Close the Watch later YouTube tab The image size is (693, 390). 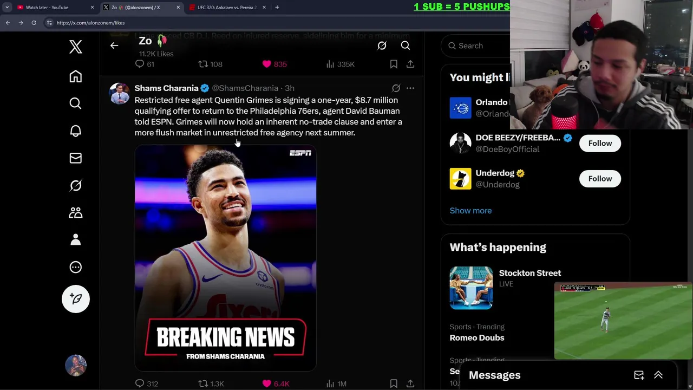[92, 8]
